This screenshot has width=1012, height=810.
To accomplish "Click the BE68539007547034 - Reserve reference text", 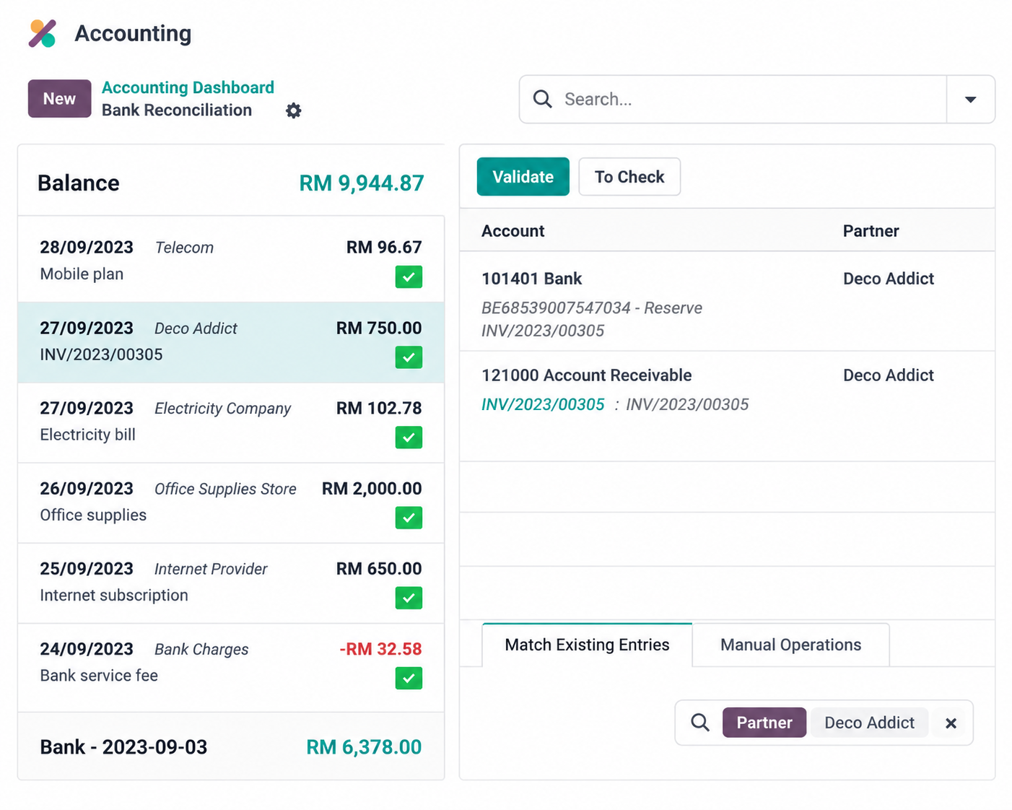I will (592, 308).
